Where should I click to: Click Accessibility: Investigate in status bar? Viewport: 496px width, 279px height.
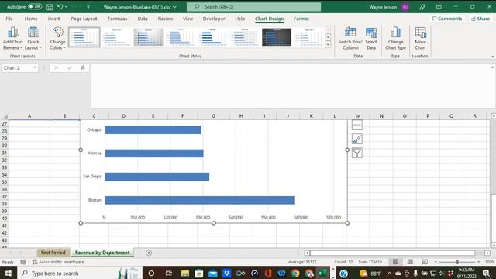click(x=58, y=262)
